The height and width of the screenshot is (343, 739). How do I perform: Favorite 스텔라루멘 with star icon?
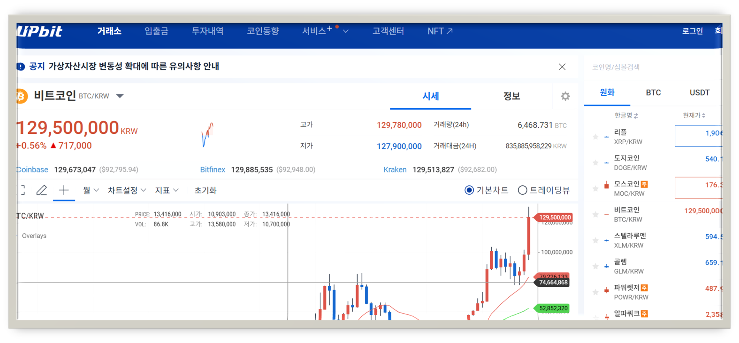click(x=596, y=240)
